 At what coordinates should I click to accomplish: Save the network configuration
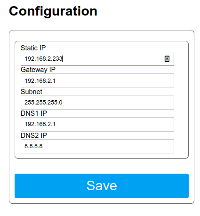click(102, 186)
